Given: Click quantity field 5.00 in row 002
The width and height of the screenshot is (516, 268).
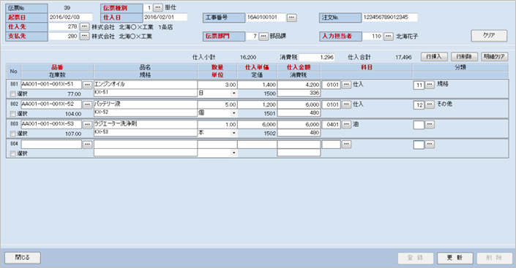Looking at the screenshot, I should [x=217, y=104].
